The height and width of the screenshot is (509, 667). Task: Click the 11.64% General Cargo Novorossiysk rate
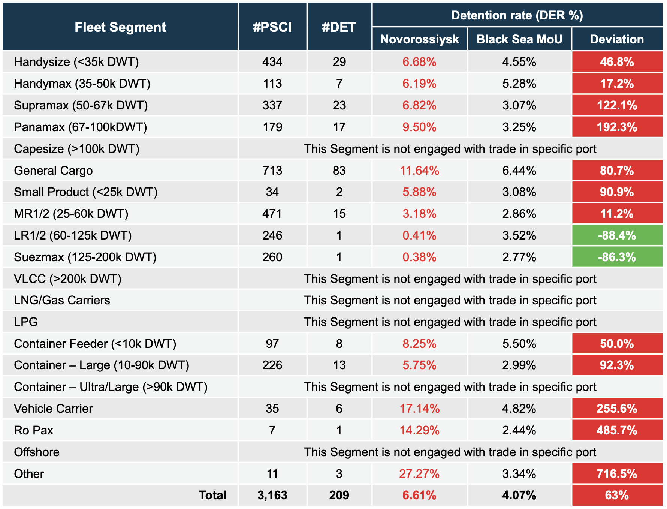(x=419, y=171)
